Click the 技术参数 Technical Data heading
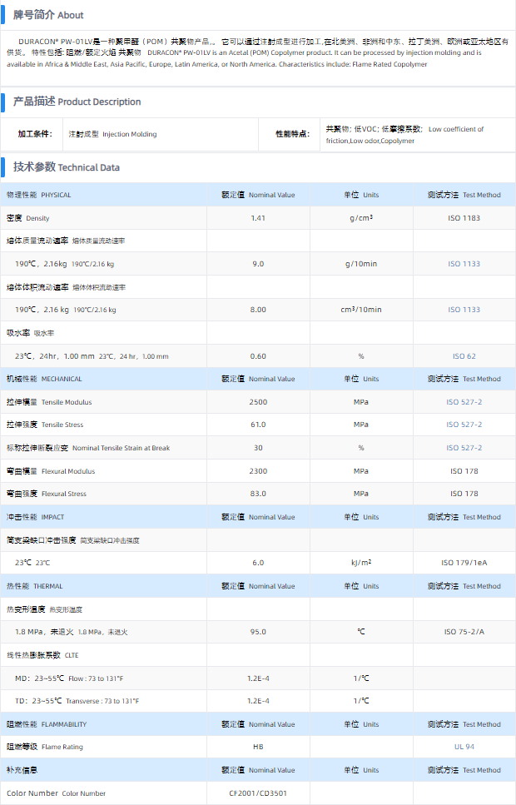The image size is (516, 805). [67, 167]
